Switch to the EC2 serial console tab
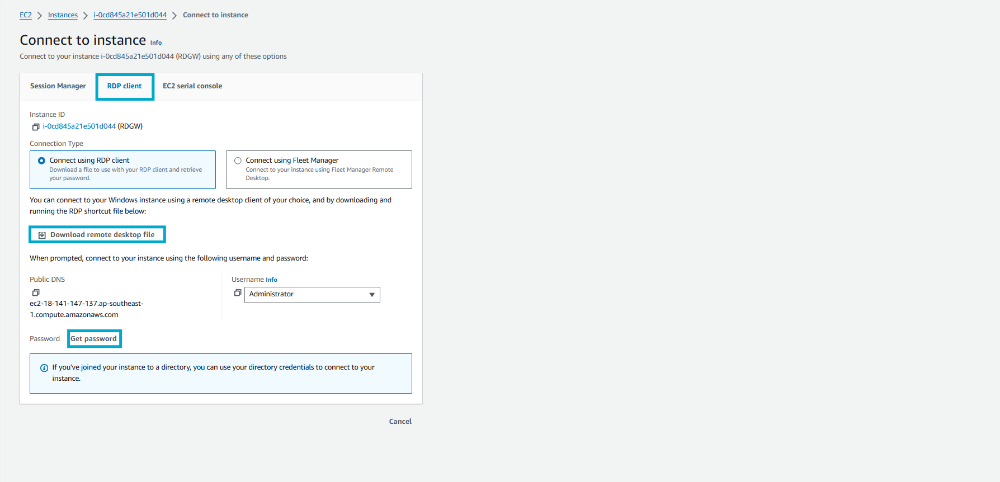1000x482 pixels. (192, 86)
